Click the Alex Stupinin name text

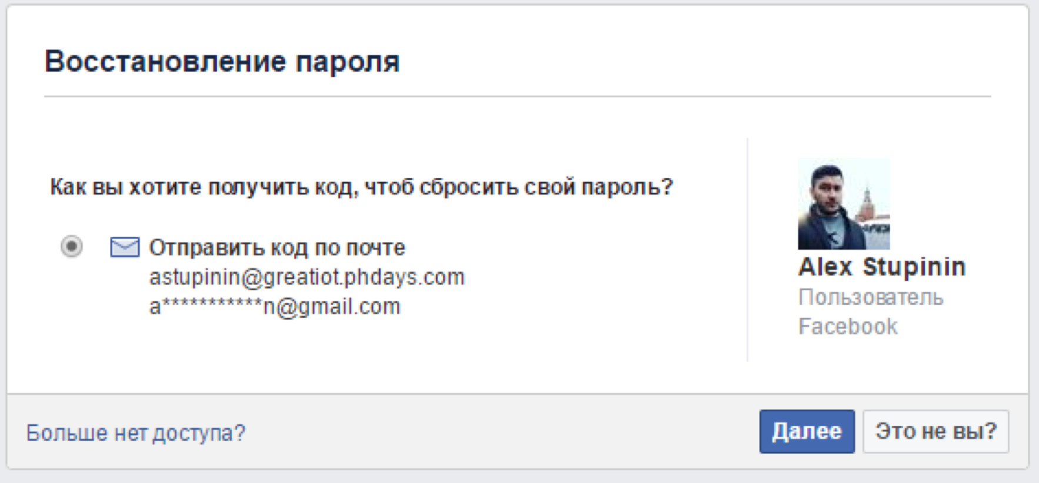click(881, 267)
